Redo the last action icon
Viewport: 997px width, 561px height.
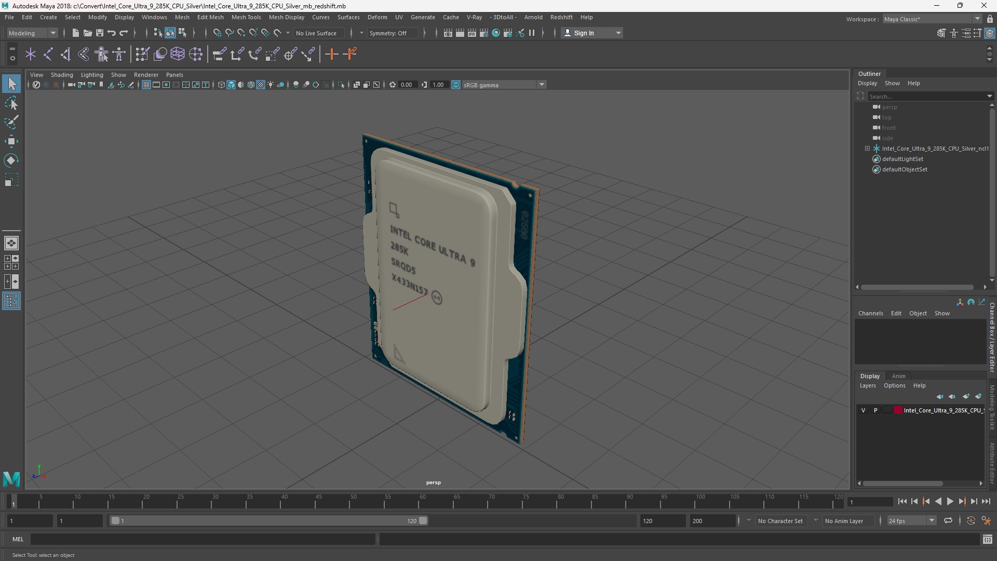(124, 33)
